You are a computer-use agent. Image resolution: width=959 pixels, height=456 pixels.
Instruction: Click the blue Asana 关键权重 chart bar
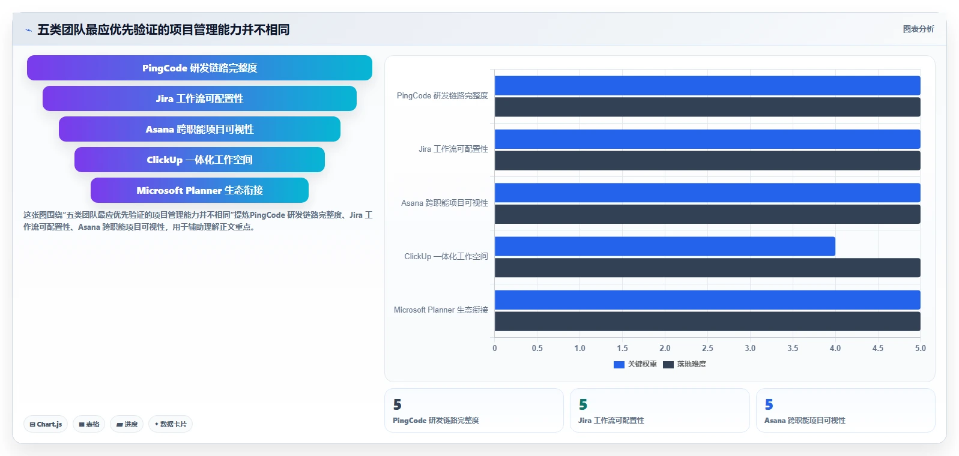tap(707, 193)
